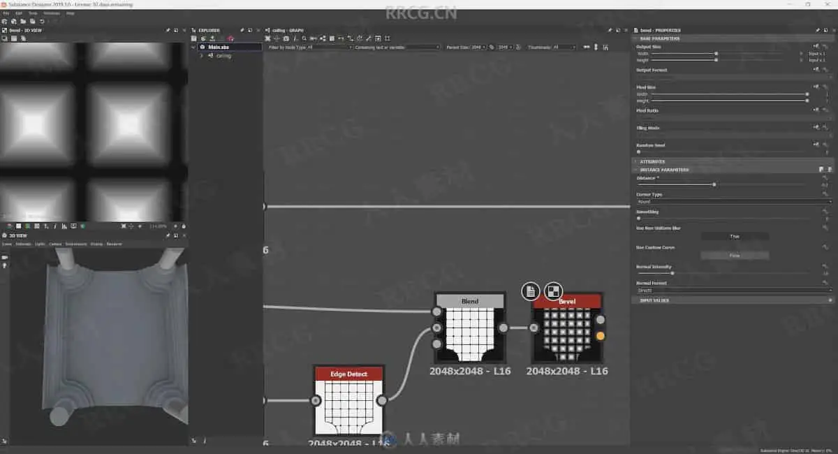
Task: Click the light bulb icon in the 3D view sidebar
Action: click(x=5, y=265)
